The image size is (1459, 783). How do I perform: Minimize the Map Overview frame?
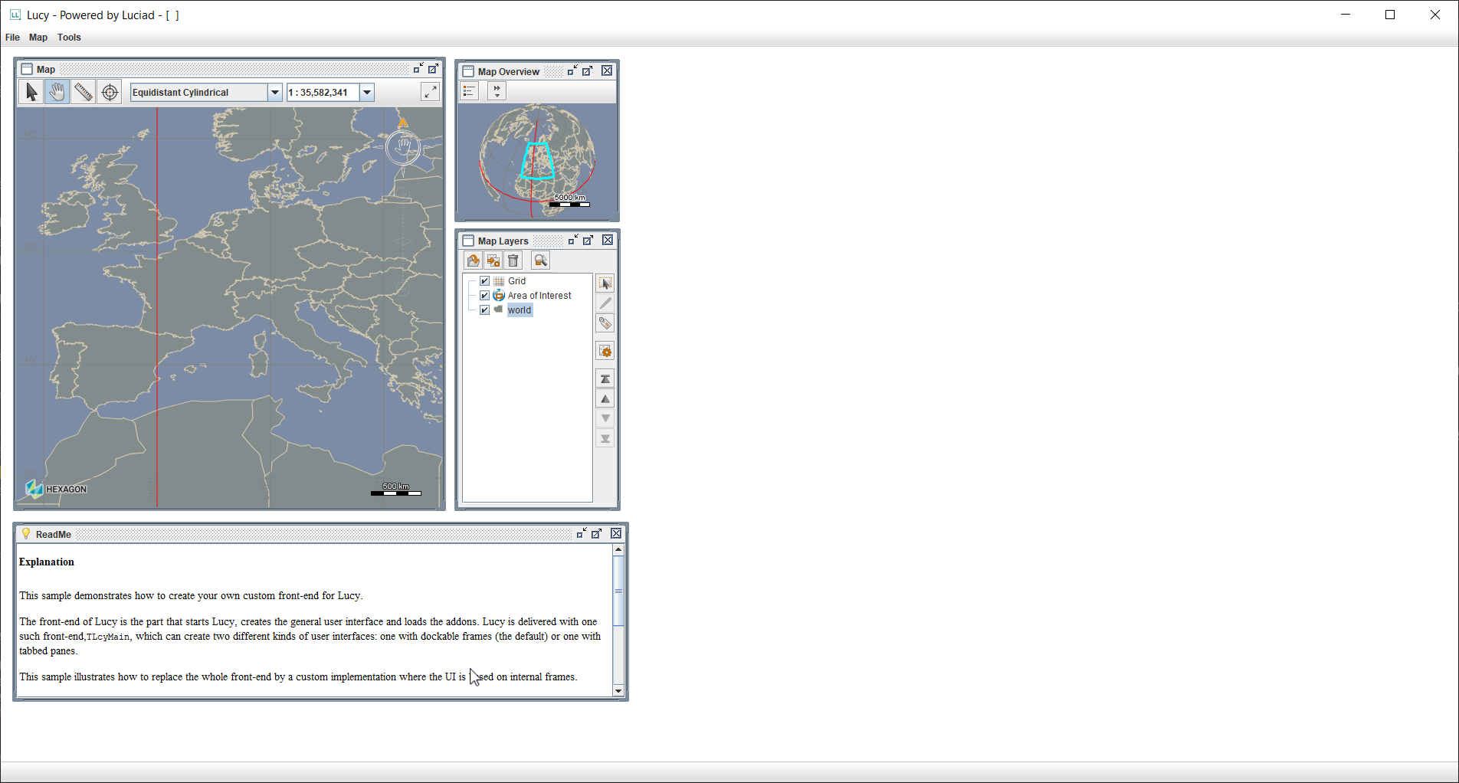click(x=572, y=70)
